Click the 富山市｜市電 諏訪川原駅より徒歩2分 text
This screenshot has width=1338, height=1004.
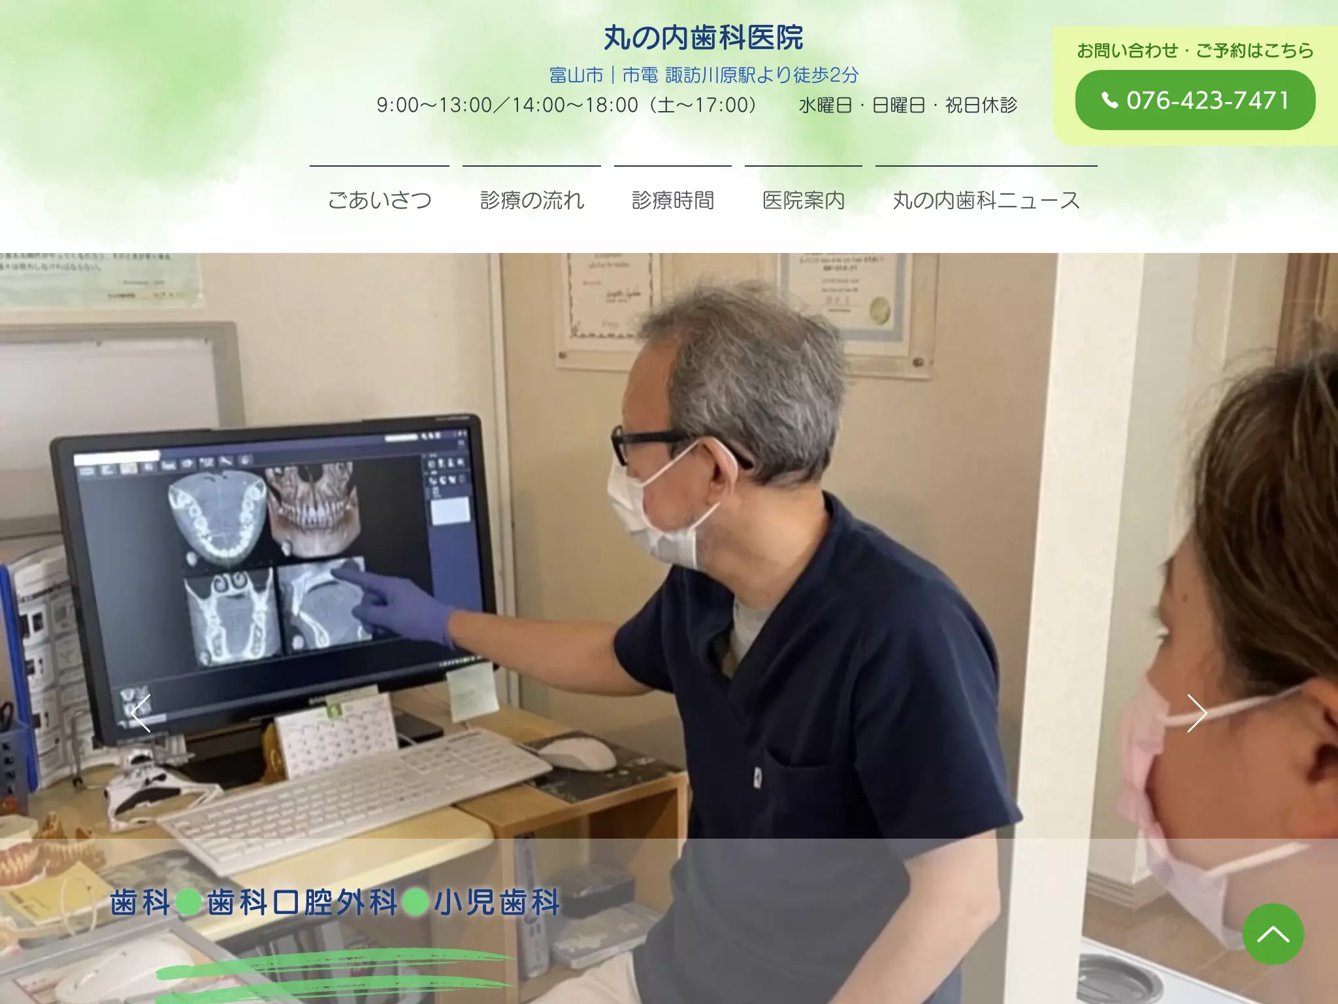tap(704, 75)
